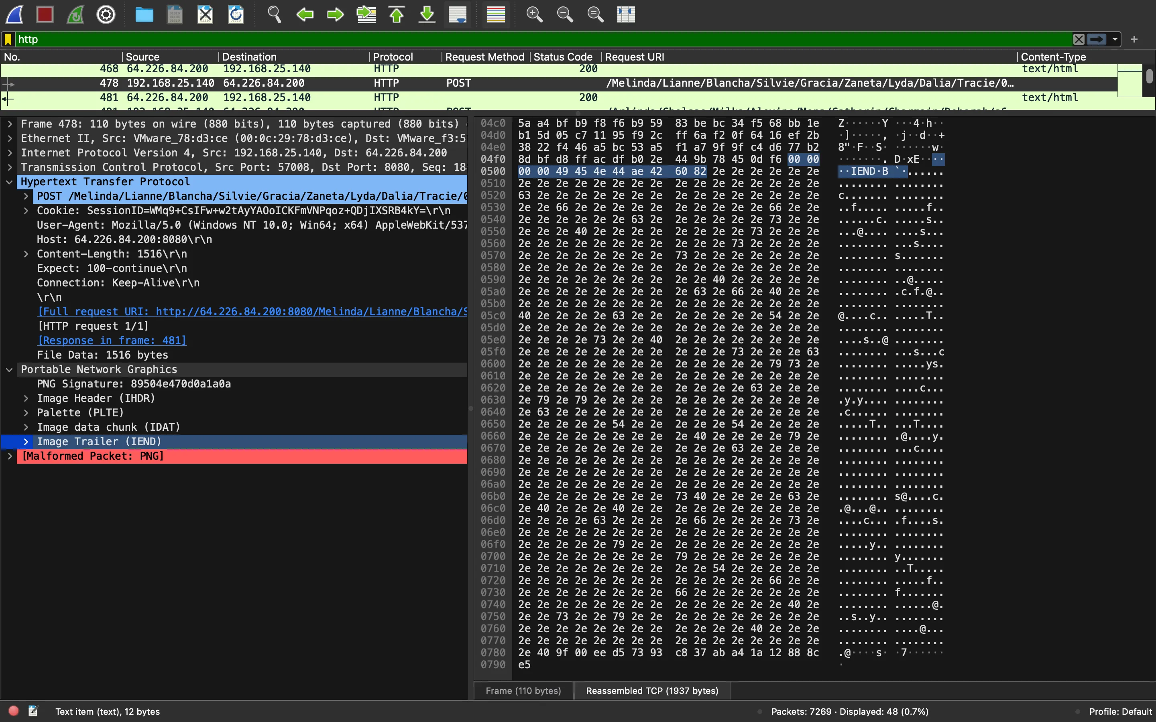Screen dimensions: 1156x722
Task: Go forward in packet history
Action: click(x=335, y=14)
